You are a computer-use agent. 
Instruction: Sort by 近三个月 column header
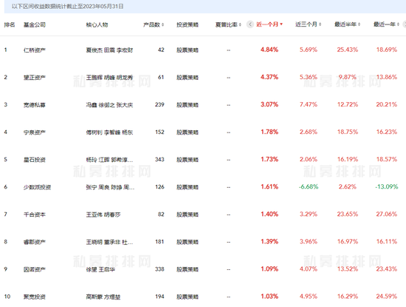(x=308, y=24)
